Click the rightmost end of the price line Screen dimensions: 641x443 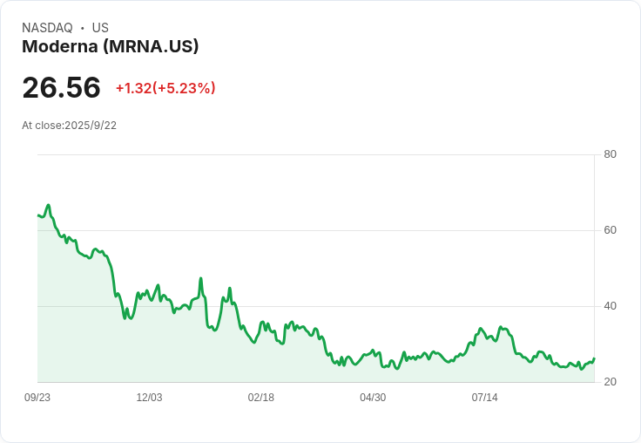tap(594, 359)
